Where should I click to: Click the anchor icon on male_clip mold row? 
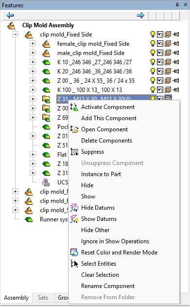tap(176, 53)
